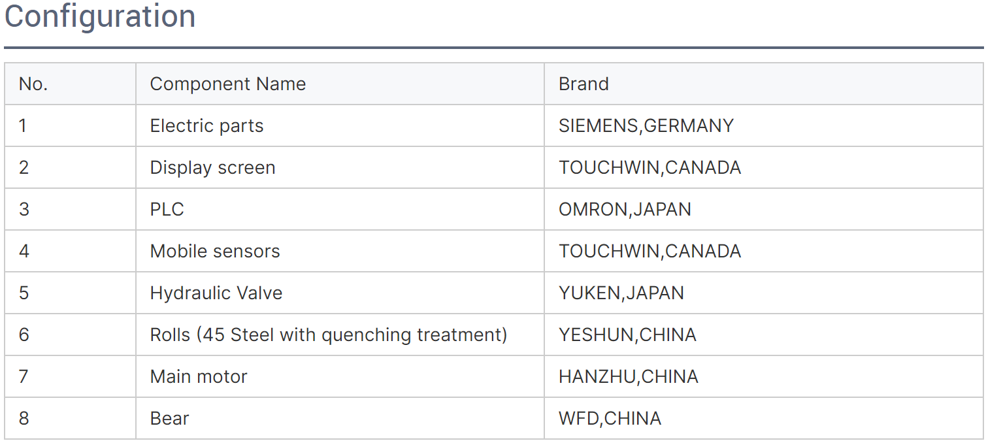Image resolution: width=986 pixels, height=441 pixels.
Task: Click the Hydraulic Valve cell
Action: point(216,293)
